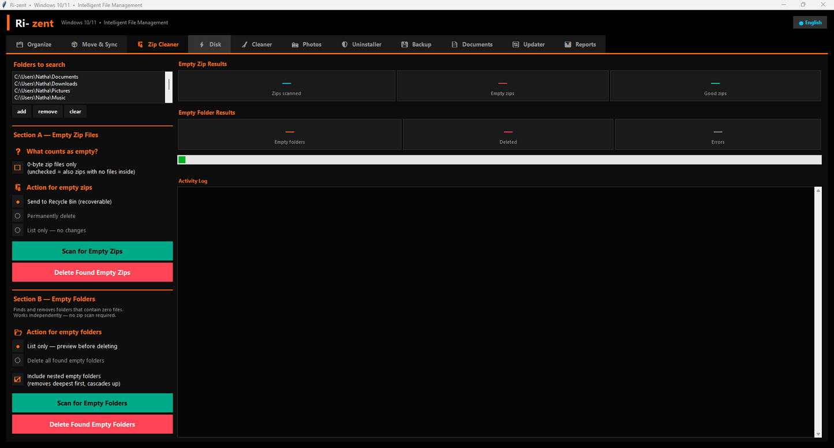Enable 0-byte zip files only checkbox
The width and height of the screenshot is (834, 448).
click(17, 168)
